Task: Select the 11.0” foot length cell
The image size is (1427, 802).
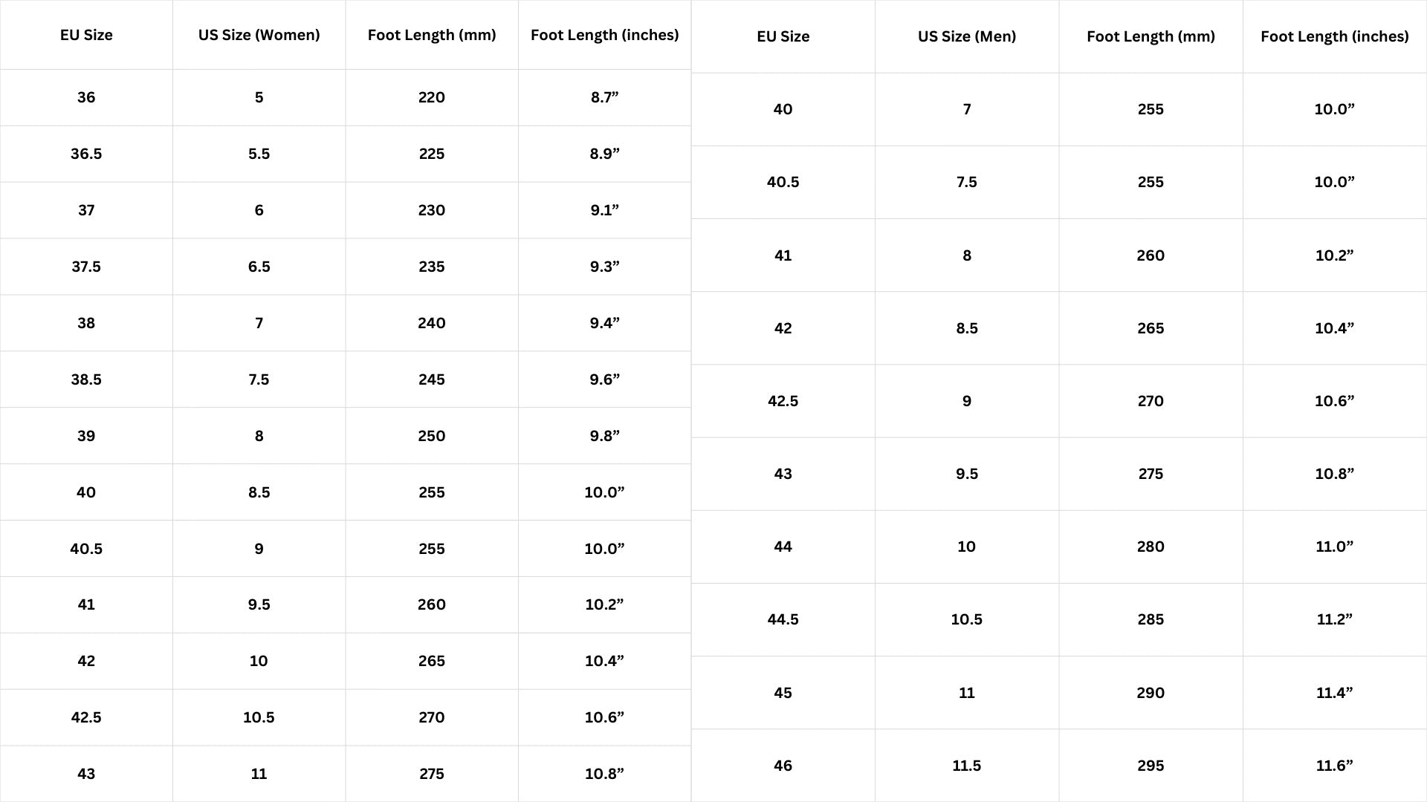Action: [x=1334, y=547]
